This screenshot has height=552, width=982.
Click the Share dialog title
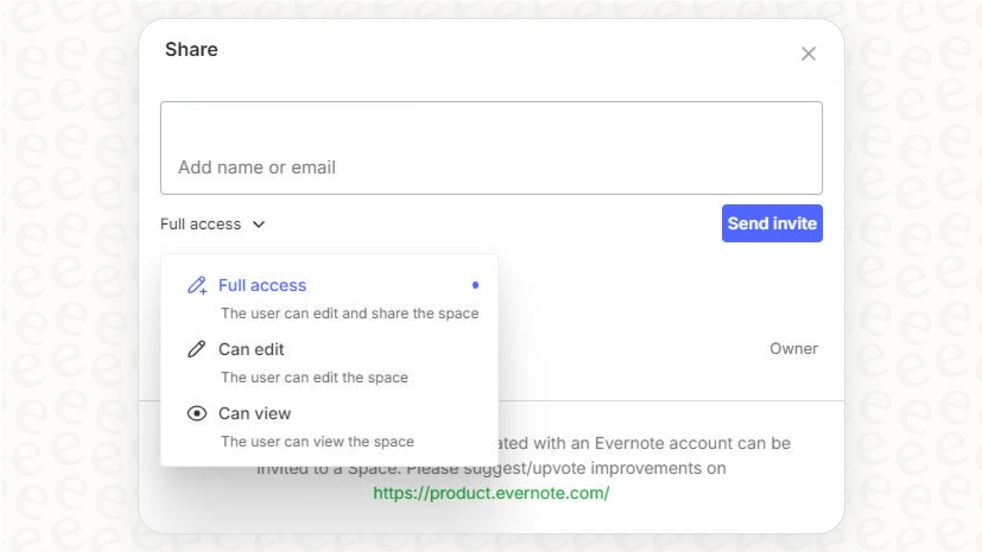(x=191, y=50)
